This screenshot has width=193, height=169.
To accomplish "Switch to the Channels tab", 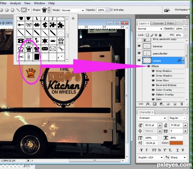I will (x=158, y=23).
